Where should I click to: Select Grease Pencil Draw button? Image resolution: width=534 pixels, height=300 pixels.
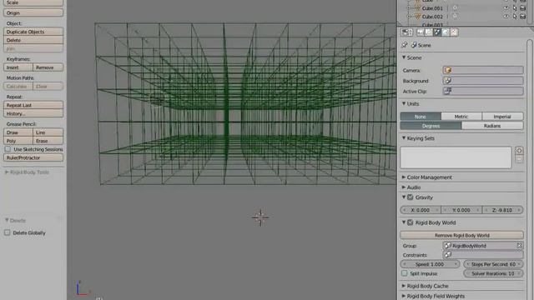point(18,132)
